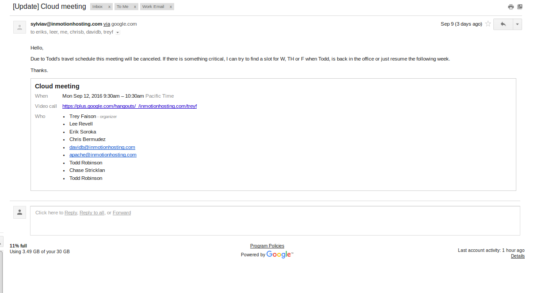Star the message from sylviav
This screenshot has width=534, height=293.
[488, 24]
